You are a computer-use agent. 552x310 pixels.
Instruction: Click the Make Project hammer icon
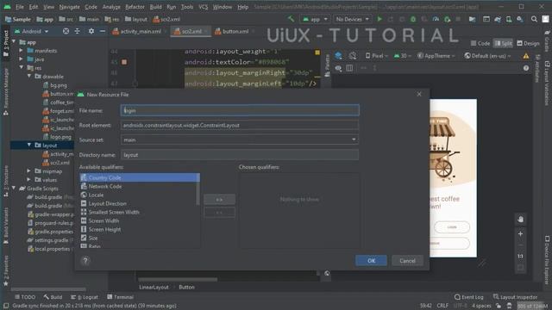pyautogui.click(x=291, y=19)
